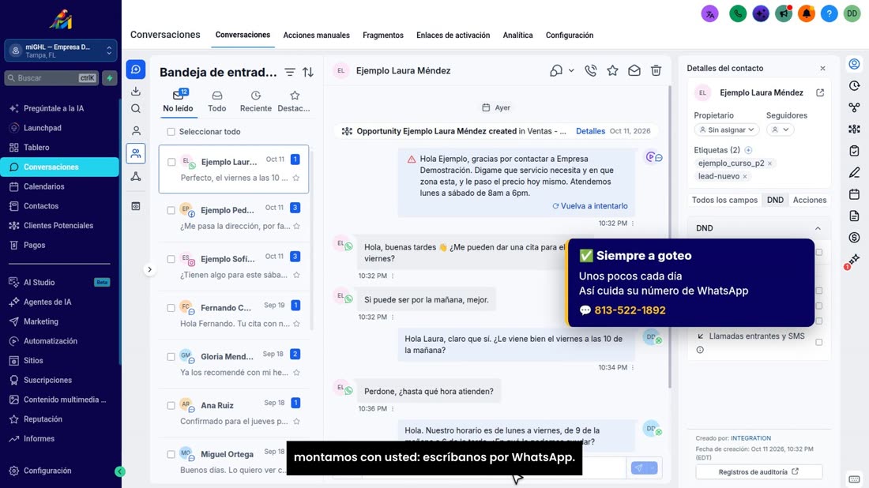This screenshot has height=488, width=869.
Task: Remove the ejemplo_curso_p2 tag
Action: 769,163
